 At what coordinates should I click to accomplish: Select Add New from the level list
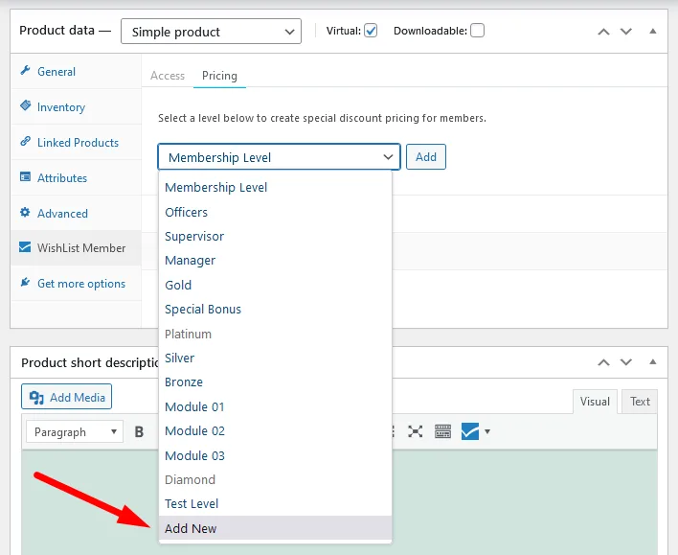tap(191, 528)
